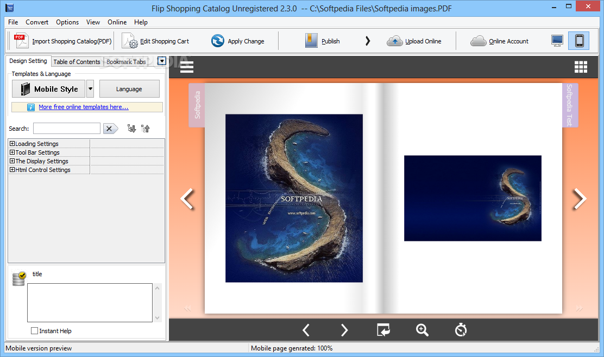Jump to last page double arrow

tap(580, 308)
